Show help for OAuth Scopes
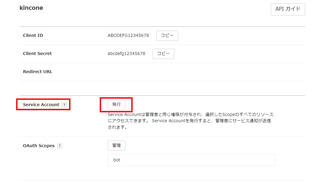The width and height of the screenshot is (321, 184). coord(59,146)
